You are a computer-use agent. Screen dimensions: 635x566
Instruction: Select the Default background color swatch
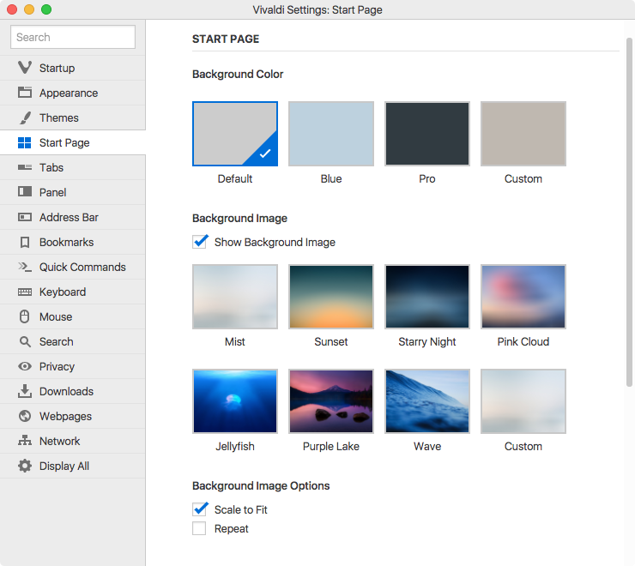click(235, 134)
